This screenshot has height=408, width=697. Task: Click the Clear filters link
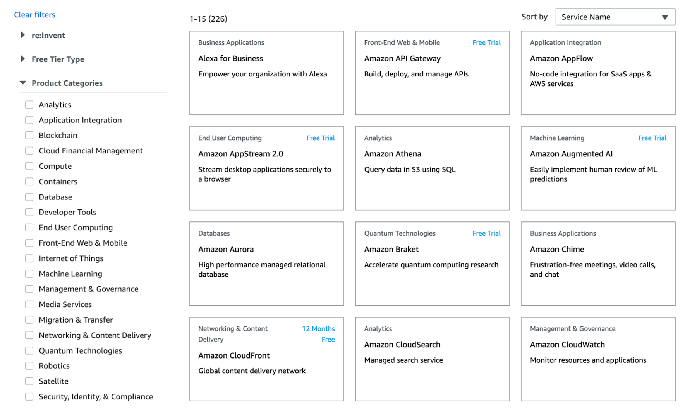(x=34, y=14)
